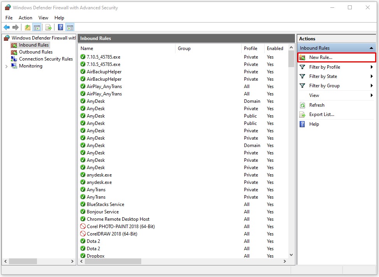Click New Rule... in Actions pane

(x=321, y=57)
